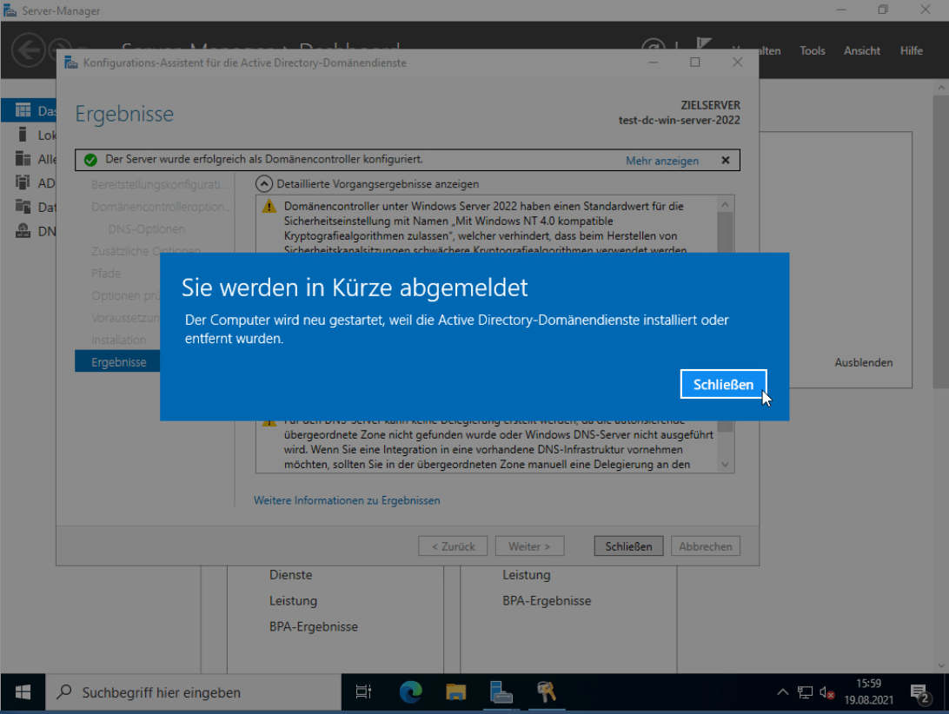
Task: Click the keys app icon in the taskbar
Action: point(547,692)
